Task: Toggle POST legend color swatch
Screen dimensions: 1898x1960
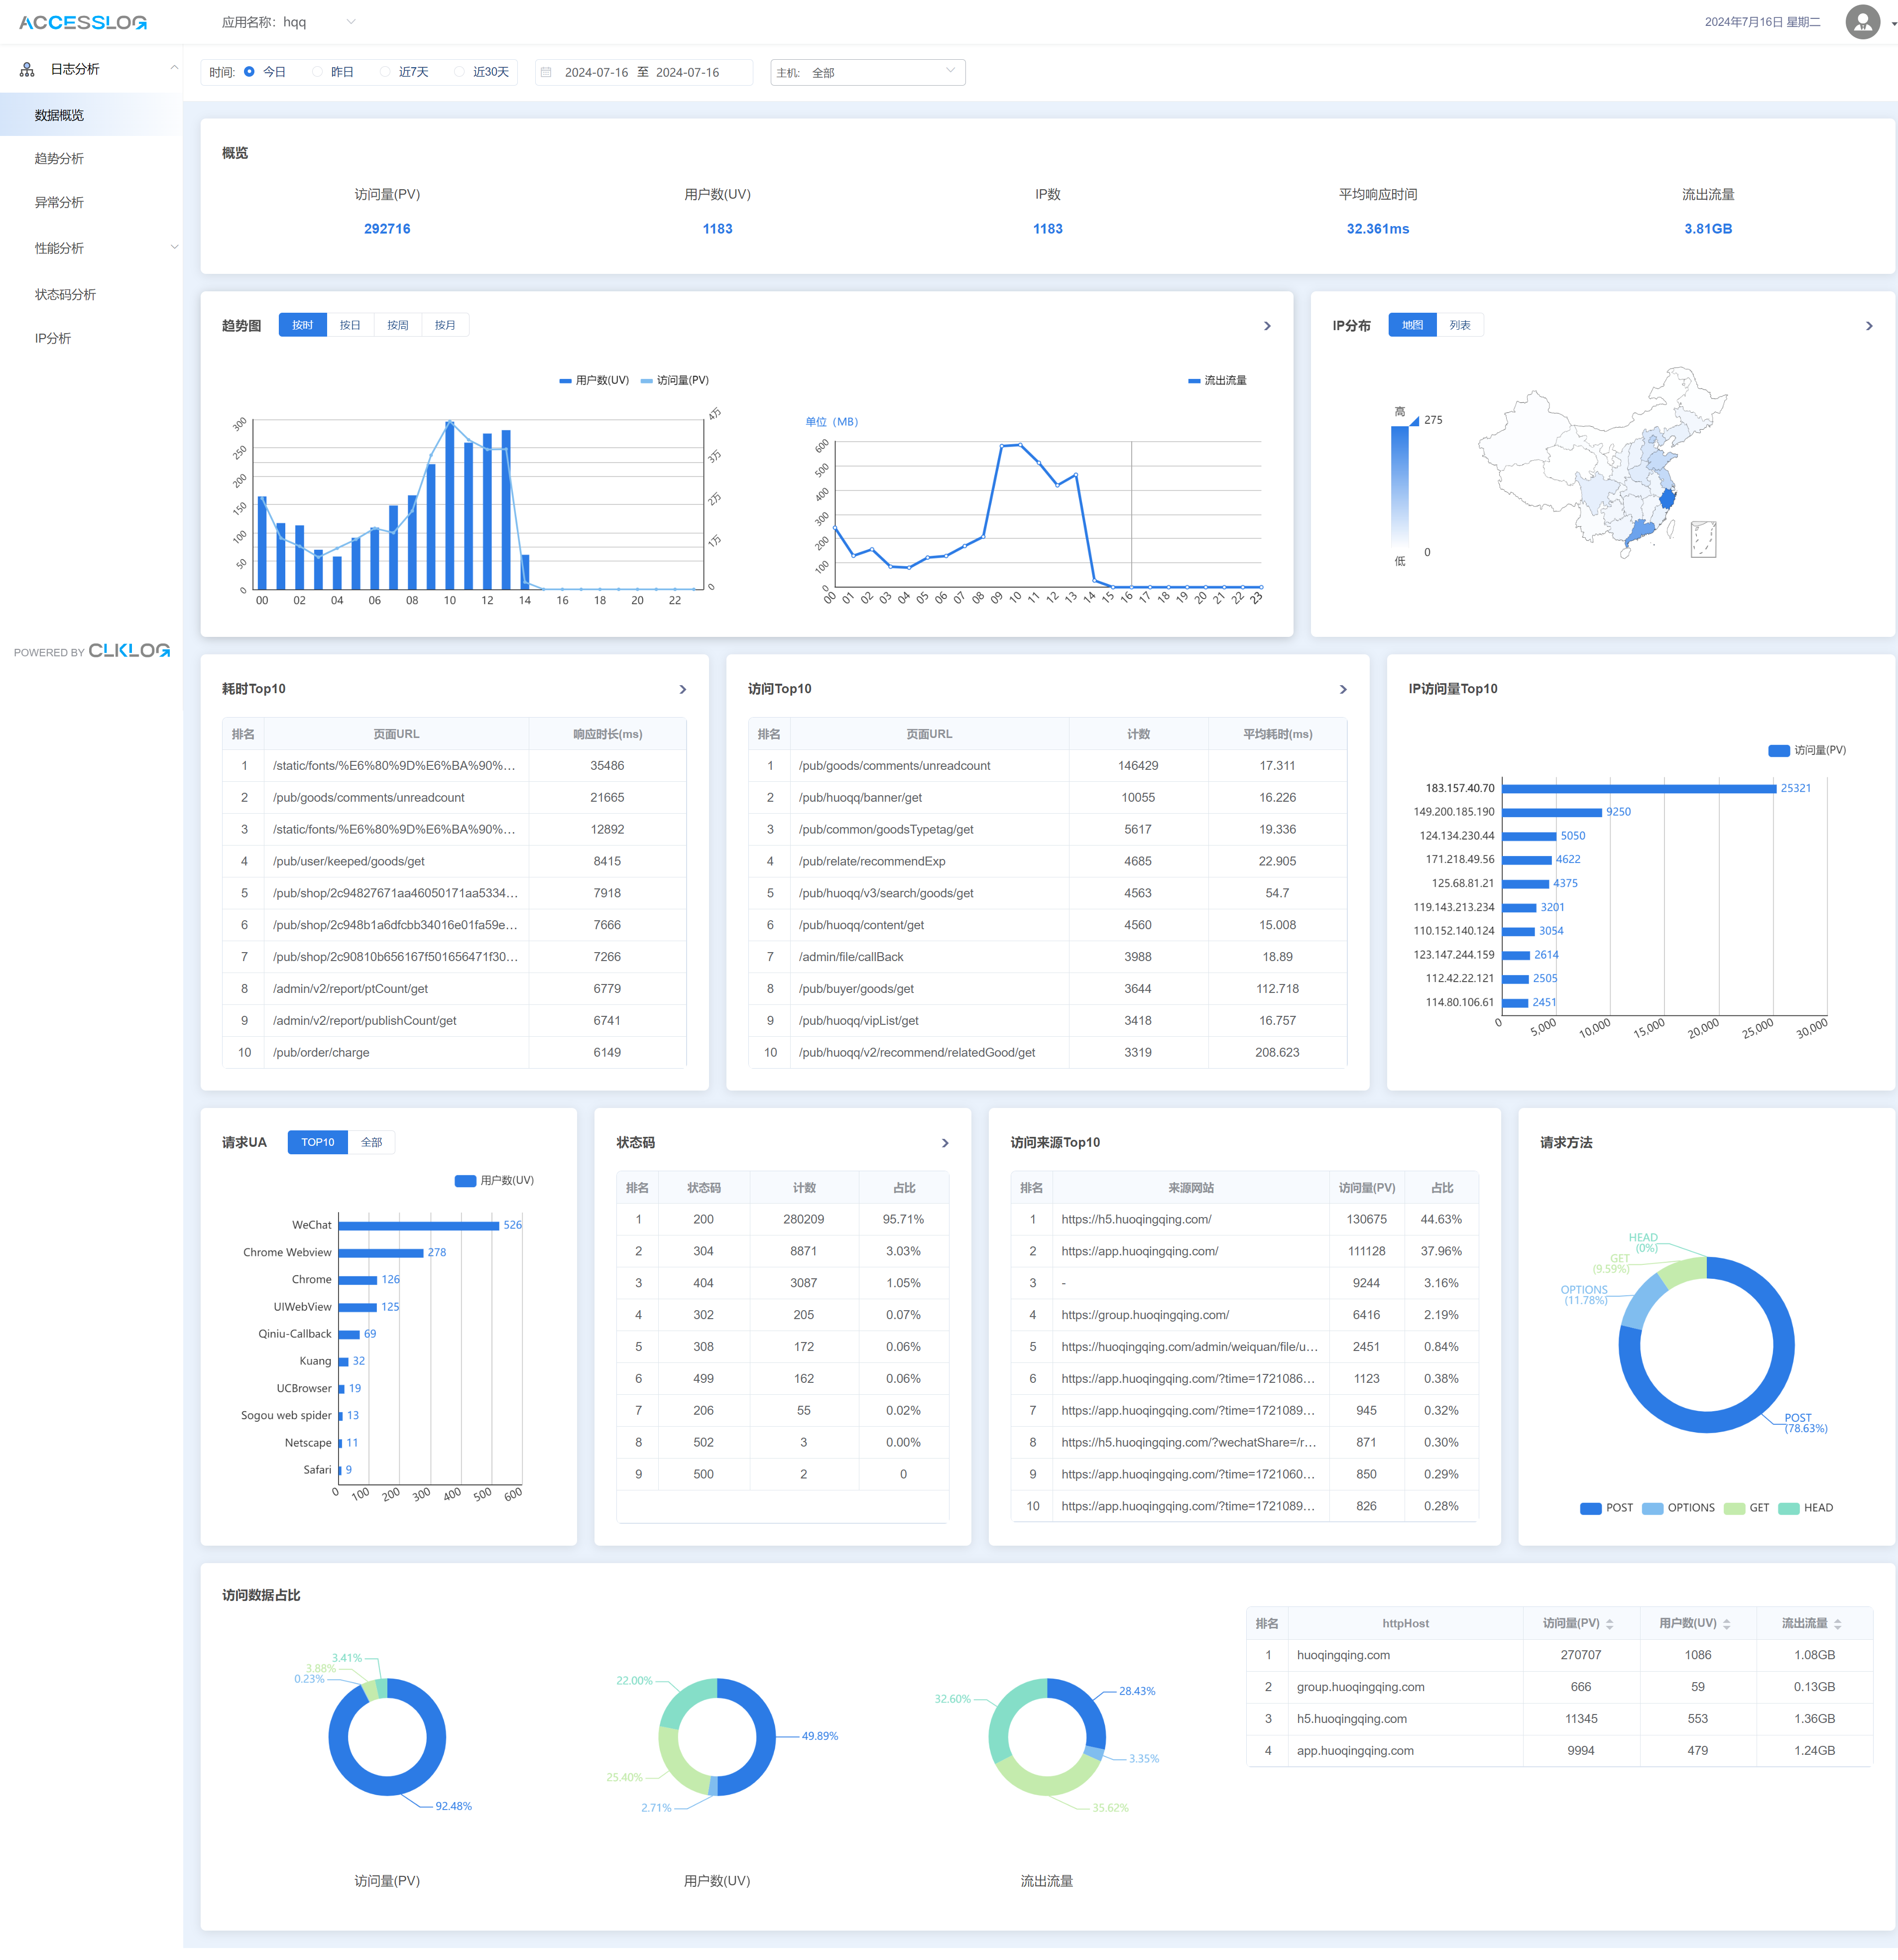Action: point(1590,1508)
